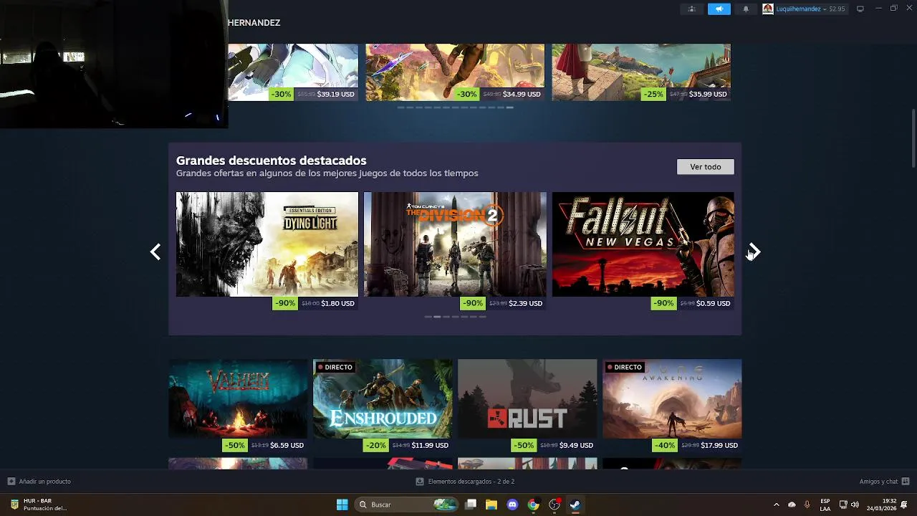Click the Luquiihernandez profile avatar
This screenshot has width=917, height=516.
pyautogui.click(x=768, y=9)
